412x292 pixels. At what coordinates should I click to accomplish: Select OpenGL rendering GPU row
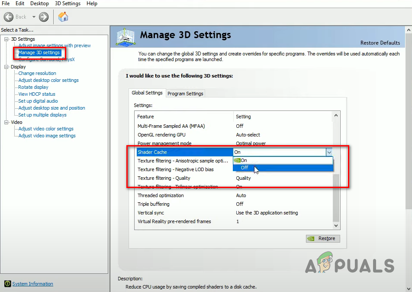pyautogui.click(x=235, y=135)
